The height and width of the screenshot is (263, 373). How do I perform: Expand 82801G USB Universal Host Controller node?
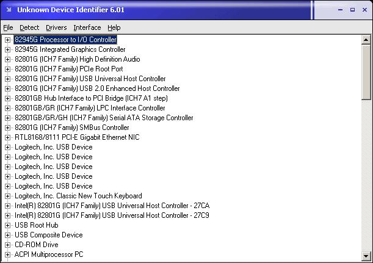click(x=7, y=79)
